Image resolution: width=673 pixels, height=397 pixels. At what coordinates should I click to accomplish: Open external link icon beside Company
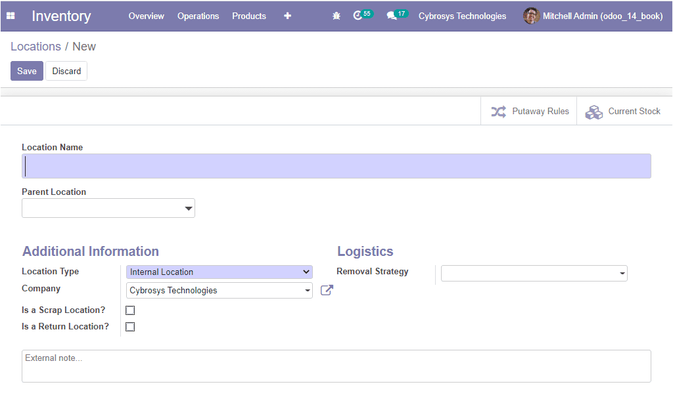point(327,290)
